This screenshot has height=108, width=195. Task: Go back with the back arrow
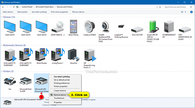coord(3,7)
